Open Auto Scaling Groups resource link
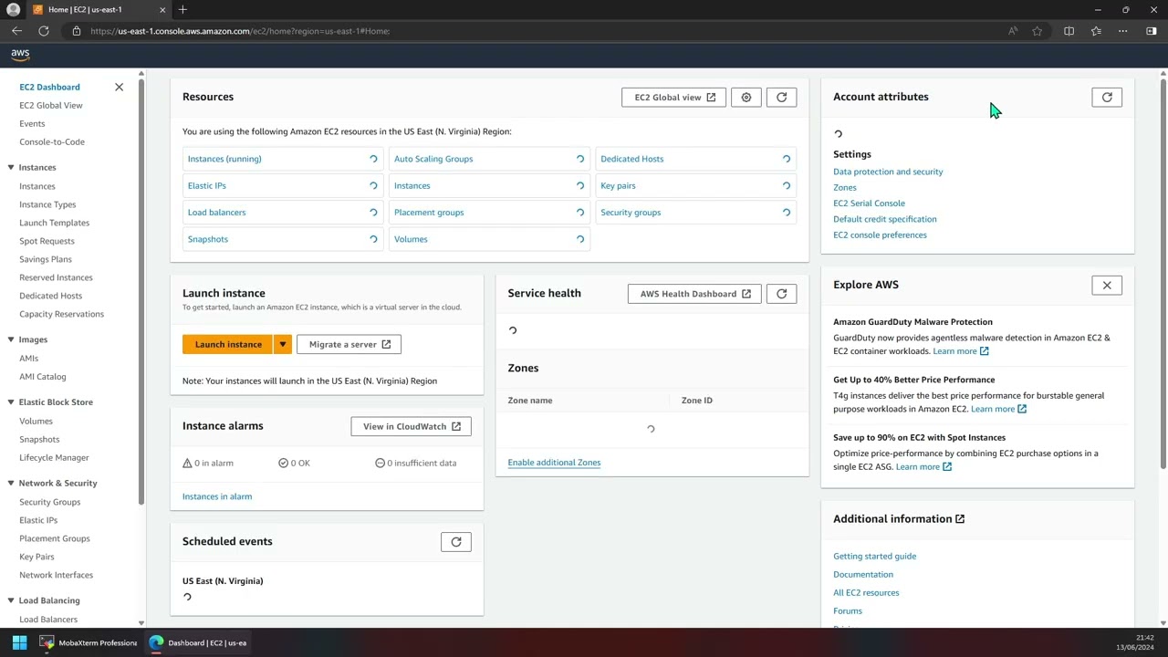Image resolution: width=1168 pixels, height=657 pixels. (433, 159)
